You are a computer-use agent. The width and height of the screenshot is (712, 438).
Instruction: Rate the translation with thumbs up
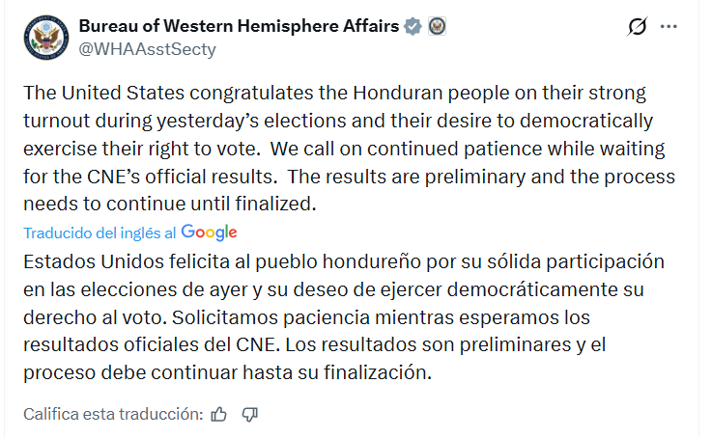[219, 414]
